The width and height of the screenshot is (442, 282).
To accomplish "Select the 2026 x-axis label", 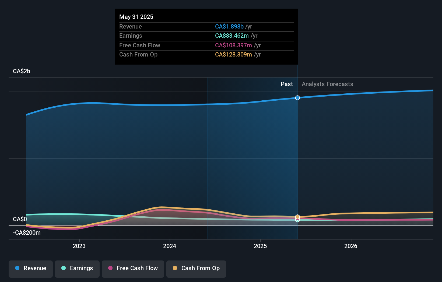I will (x=351, y=246).
